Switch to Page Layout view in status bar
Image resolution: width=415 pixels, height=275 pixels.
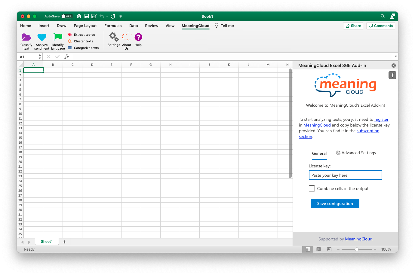point(318,249)
